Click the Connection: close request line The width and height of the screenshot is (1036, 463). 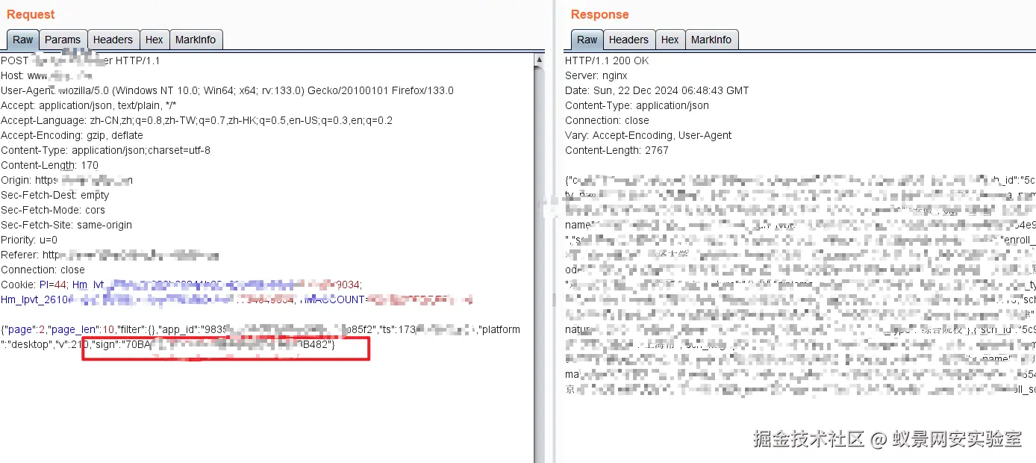click(43, 270)
